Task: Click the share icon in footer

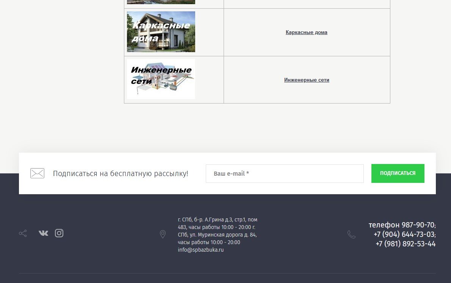Action: click(x=23, y=234)
